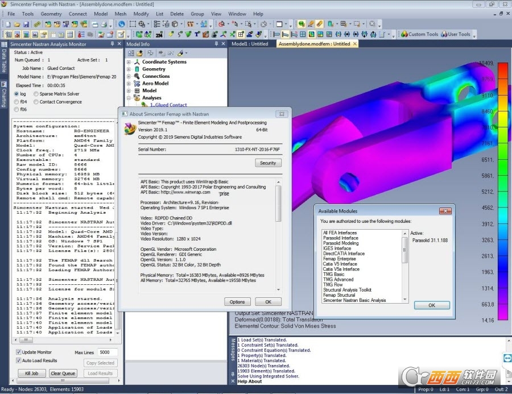Open the User Tools toolbar button
The image size is (512, 394).
click(x=456, y=34)
